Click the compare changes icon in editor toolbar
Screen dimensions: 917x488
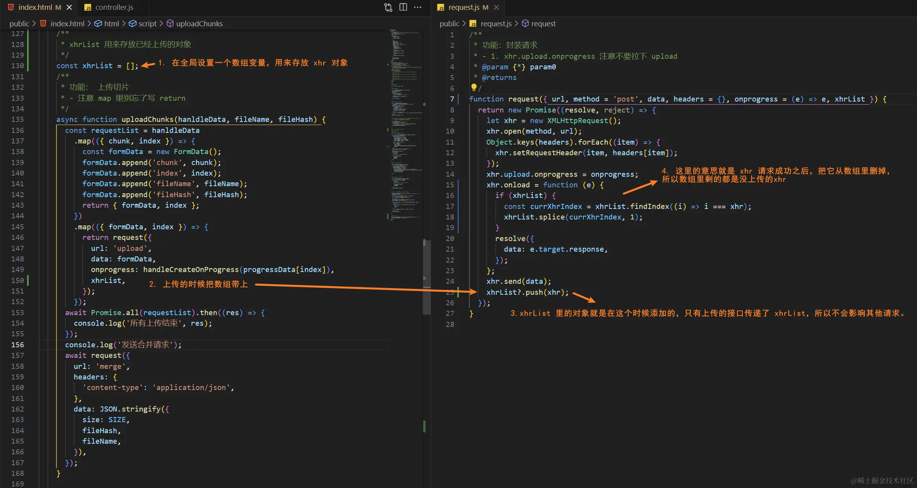click(388, 7)
